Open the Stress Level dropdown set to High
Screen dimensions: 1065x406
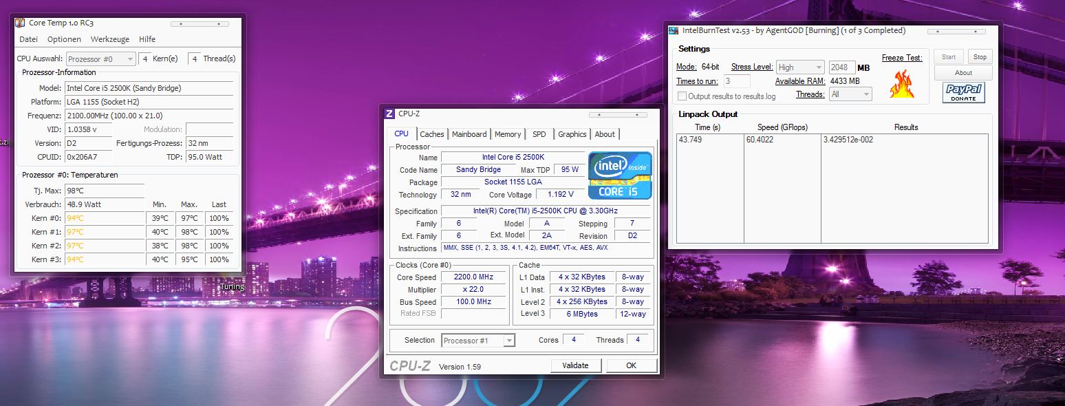(800, 67)
